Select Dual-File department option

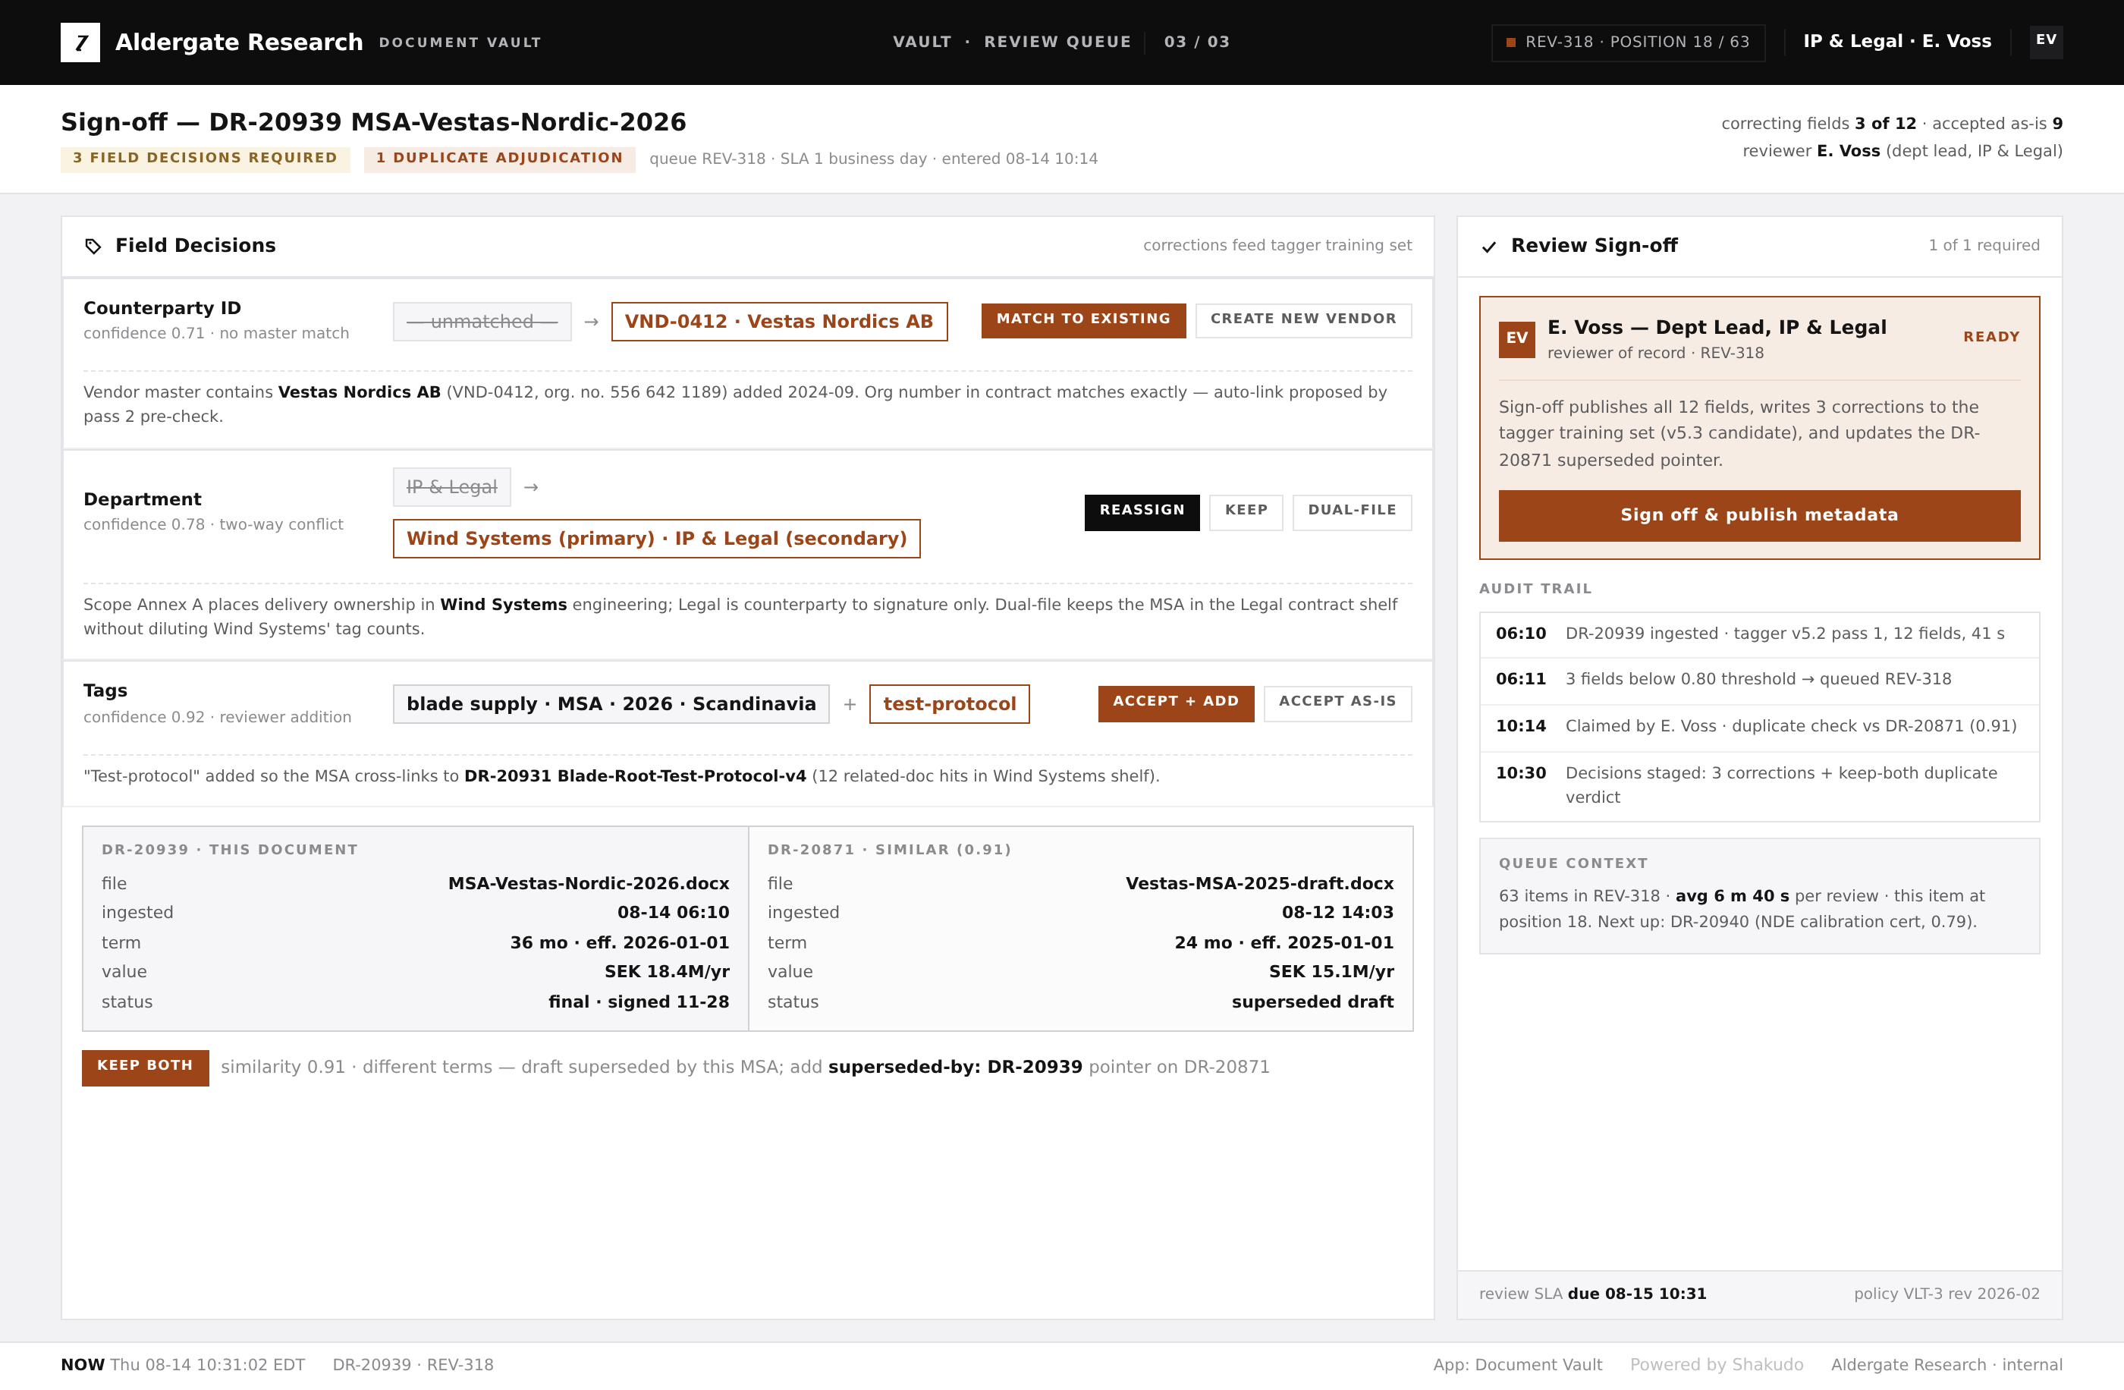pyautogui.click(x=1351, y=512)
